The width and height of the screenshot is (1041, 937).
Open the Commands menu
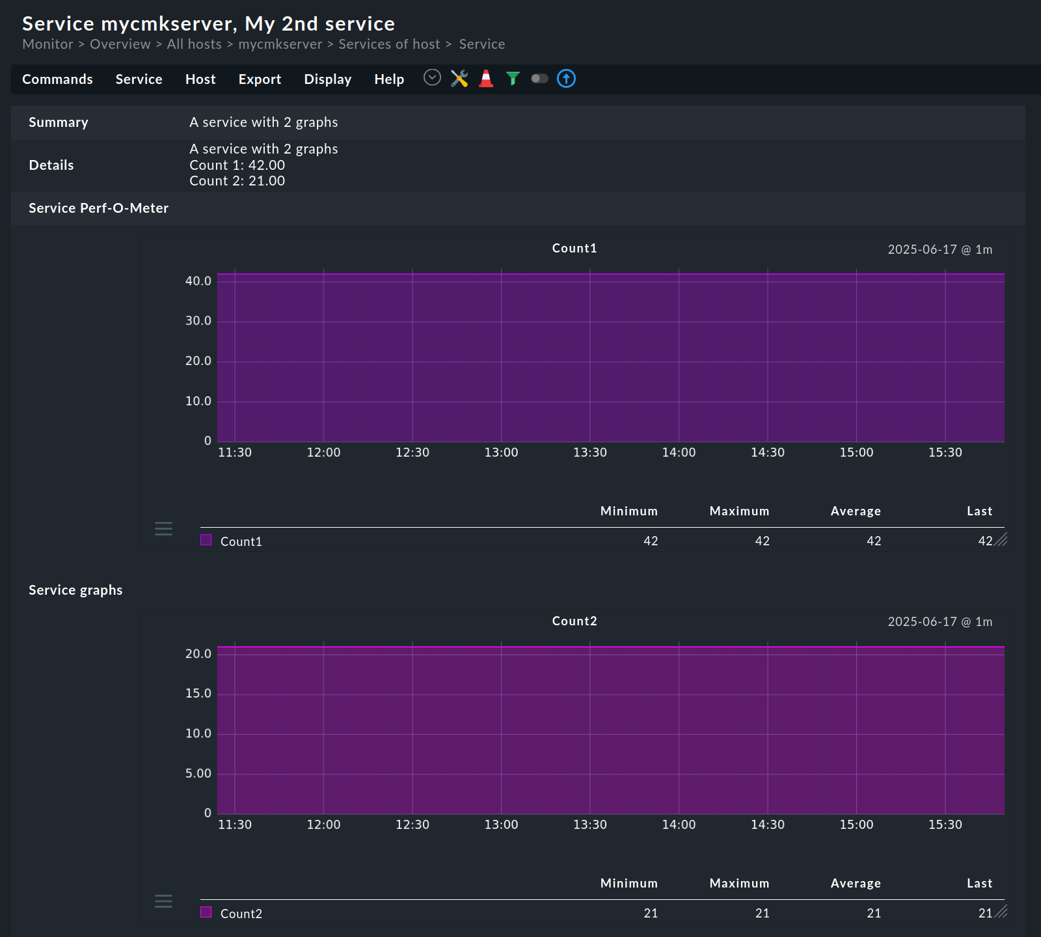tap(57, 79)
